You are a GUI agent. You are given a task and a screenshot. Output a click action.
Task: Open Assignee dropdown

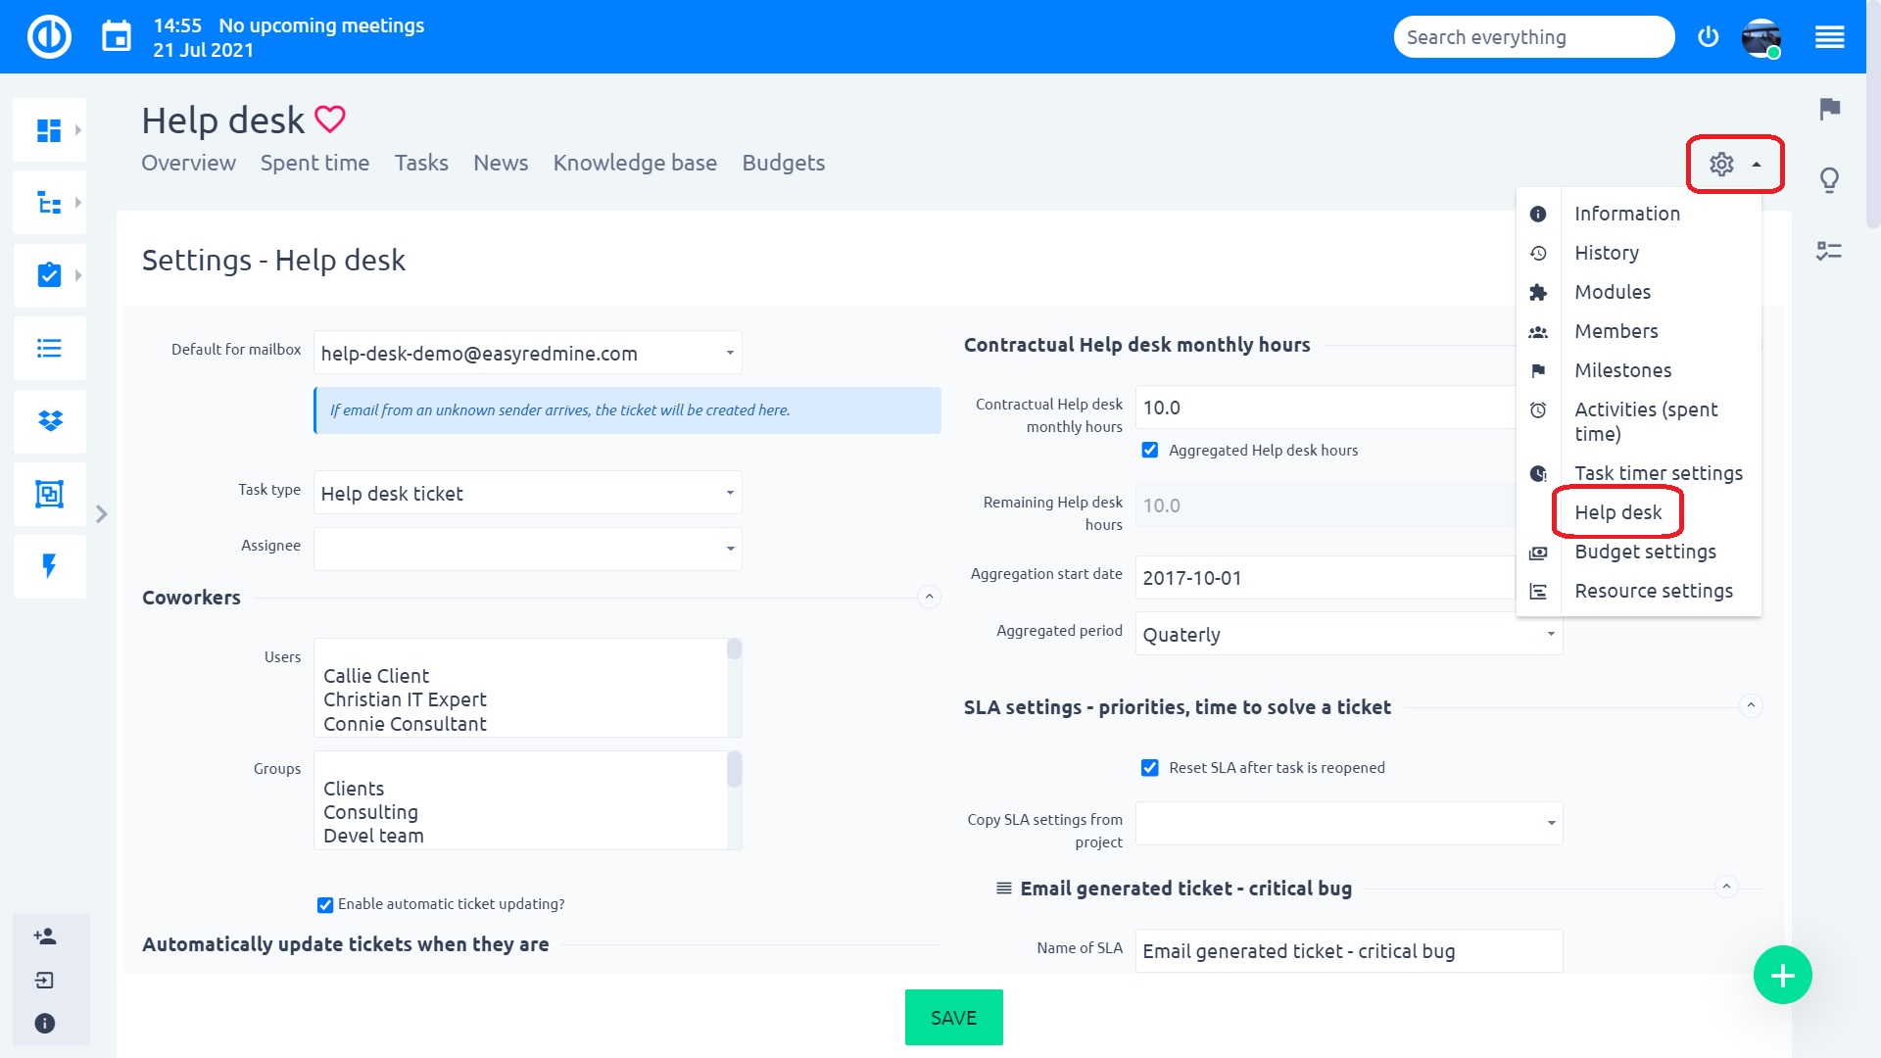528,549
